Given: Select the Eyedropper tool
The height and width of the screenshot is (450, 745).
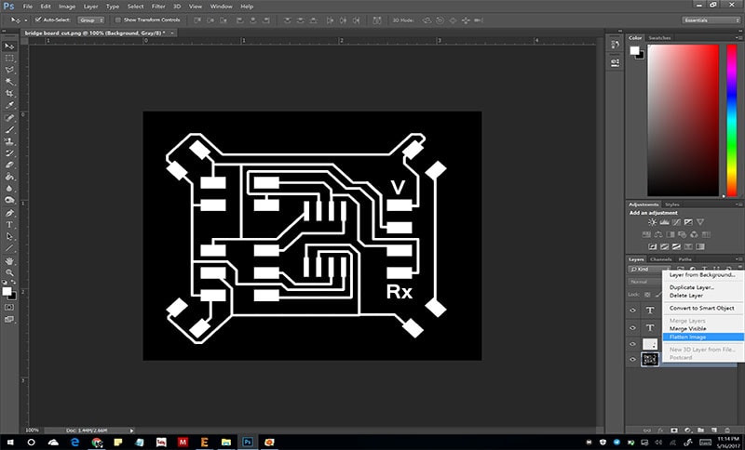Looking at the screenshot, I should (x=9, y=105).
